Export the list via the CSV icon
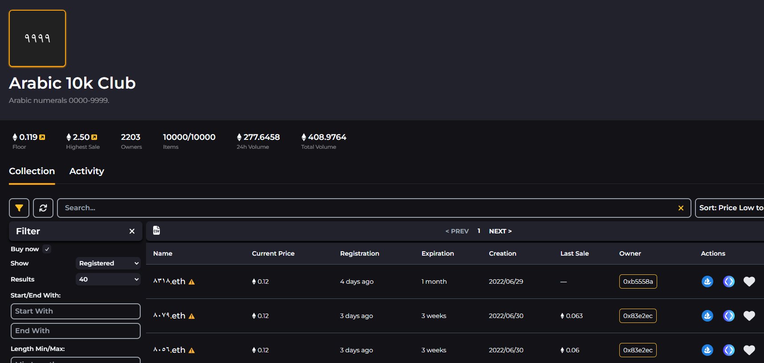 (156, 230)
